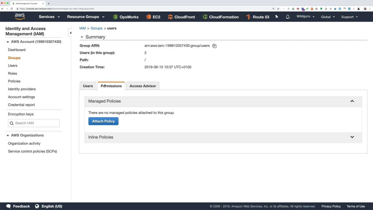Expand the Inline Policies section
This screenshot has height=210, width=373.
coord(352,137)
